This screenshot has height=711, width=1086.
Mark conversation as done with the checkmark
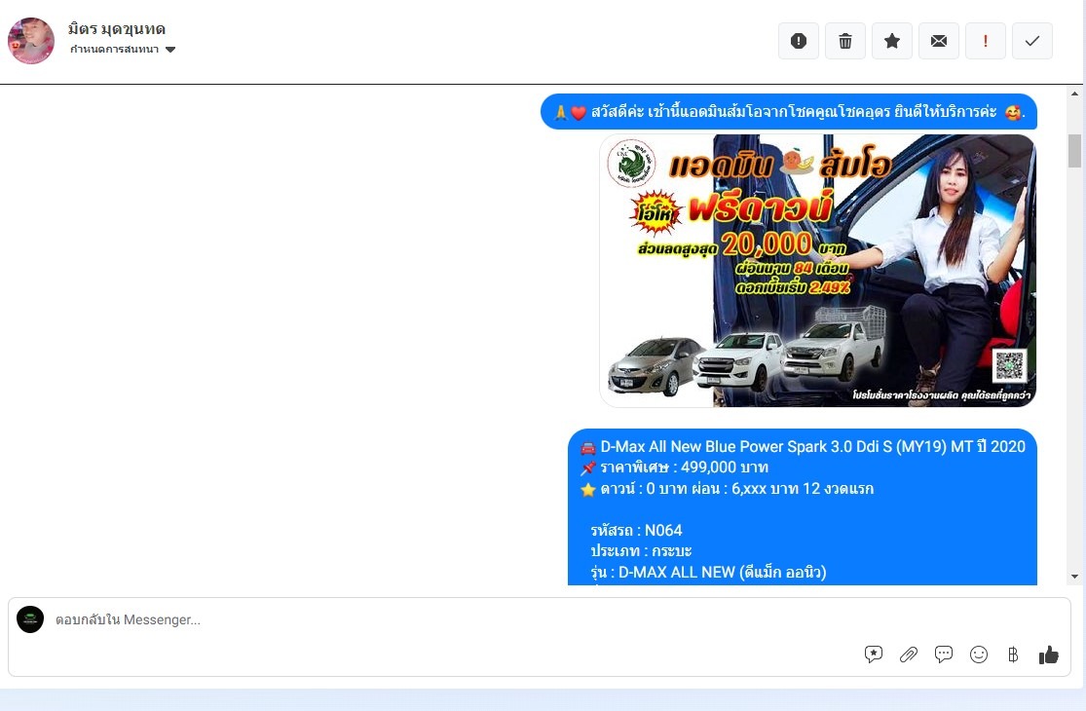click(1032, 41)
